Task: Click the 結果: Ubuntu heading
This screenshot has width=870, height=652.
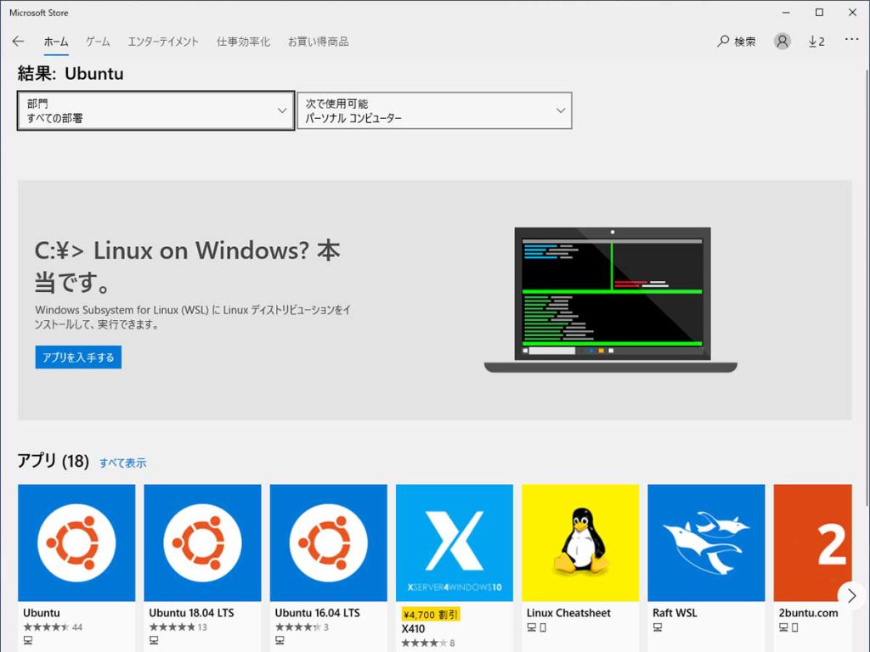Action: click(x=71, y=74)
